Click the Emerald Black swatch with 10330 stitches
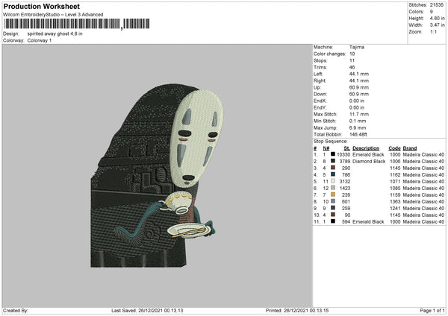448x316 pixels. click(333, 154)
